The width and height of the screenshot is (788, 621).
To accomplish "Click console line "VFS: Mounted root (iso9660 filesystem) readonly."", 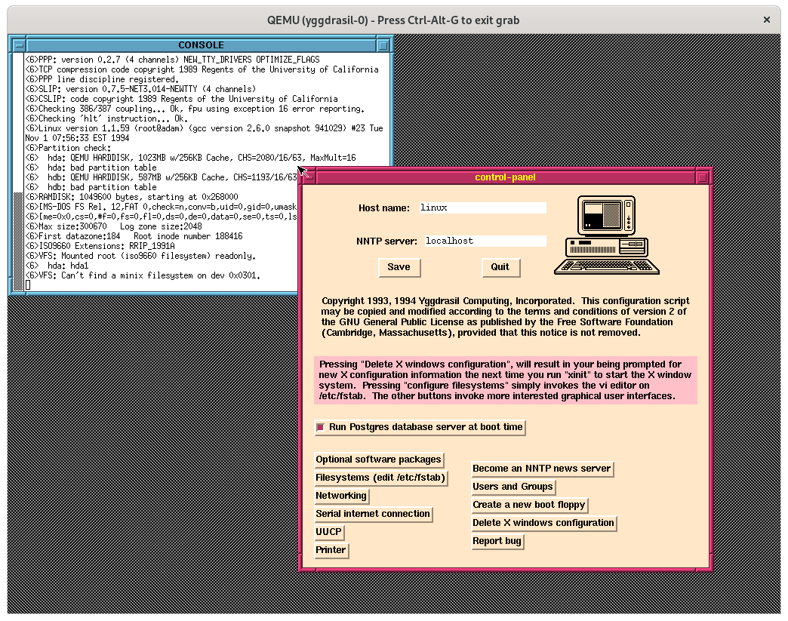I will (140, 257).
